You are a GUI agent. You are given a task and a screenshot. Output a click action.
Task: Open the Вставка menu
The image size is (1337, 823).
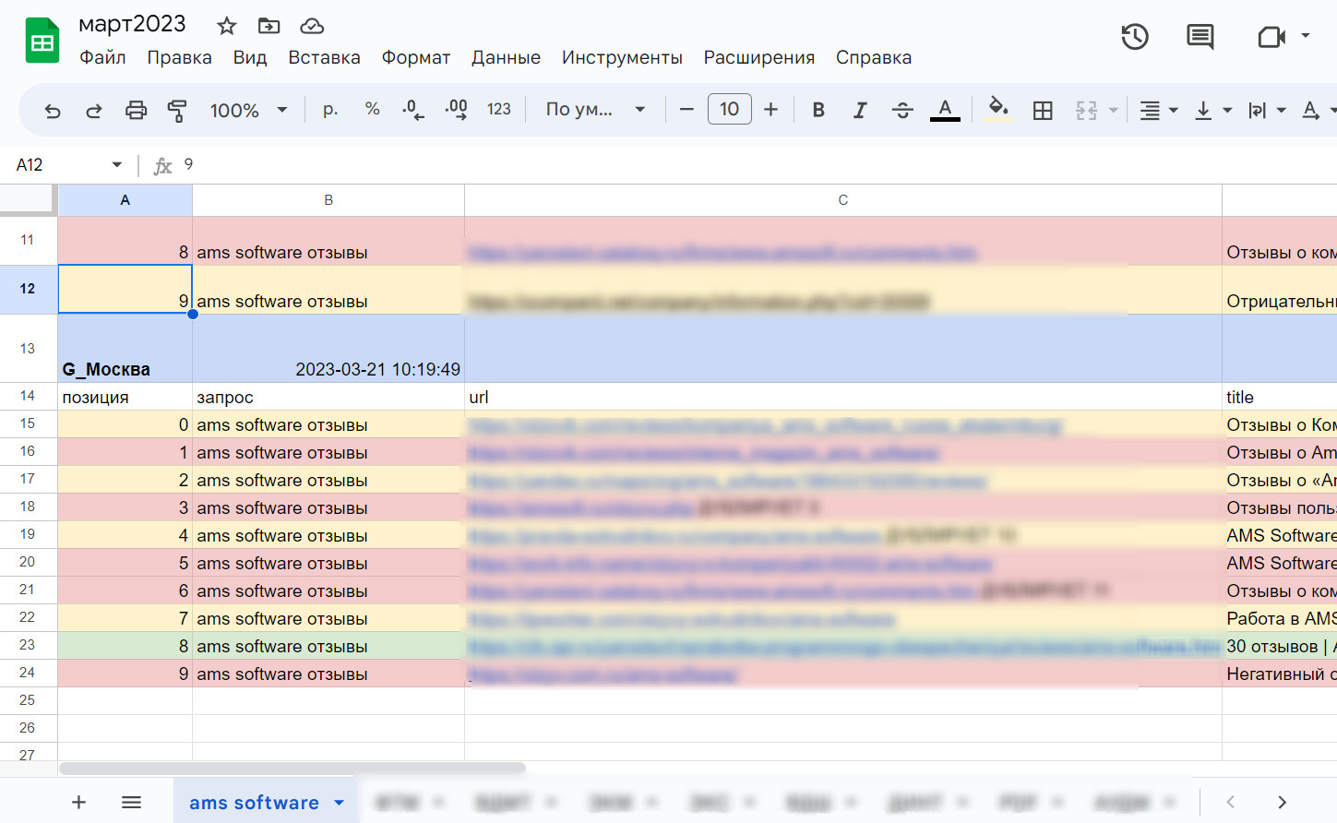coord(324,57)
